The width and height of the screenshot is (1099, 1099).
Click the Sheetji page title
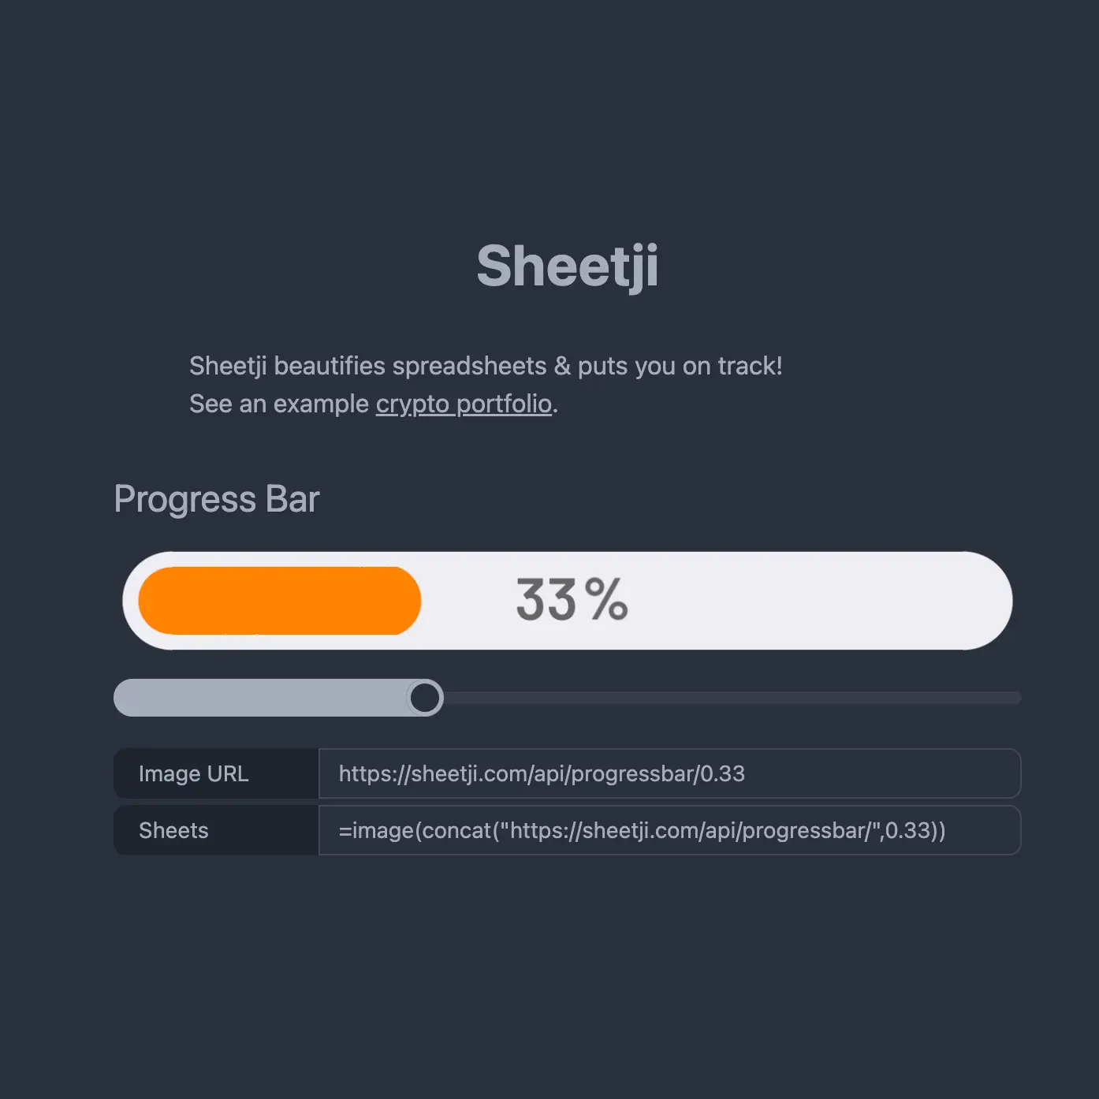(x=569, y=267)
